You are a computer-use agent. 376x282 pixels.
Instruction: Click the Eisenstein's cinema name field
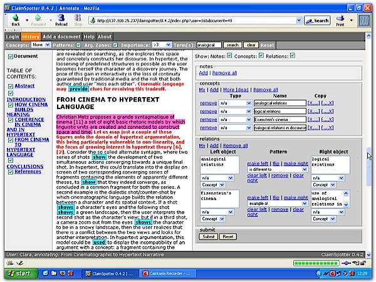pyautogui.click(x=280, y=120)
